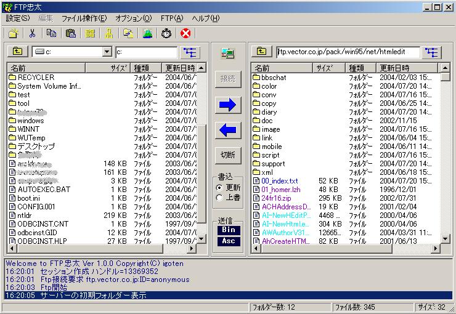
Task: Select the サーバーの初期フォルダー表示 log line
Action: click(228, 296)
